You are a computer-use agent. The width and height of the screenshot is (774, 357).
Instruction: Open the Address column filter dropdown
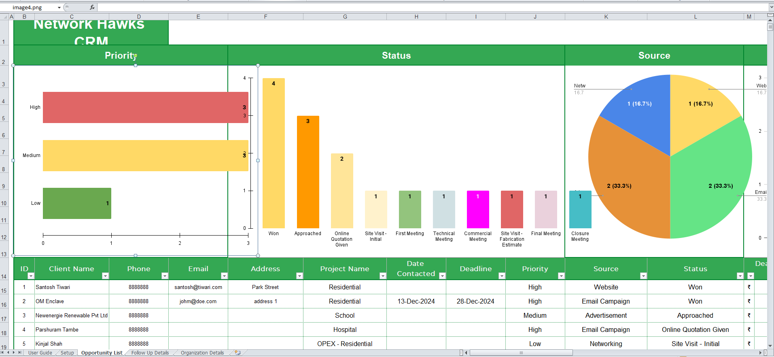tap(299, 276)
